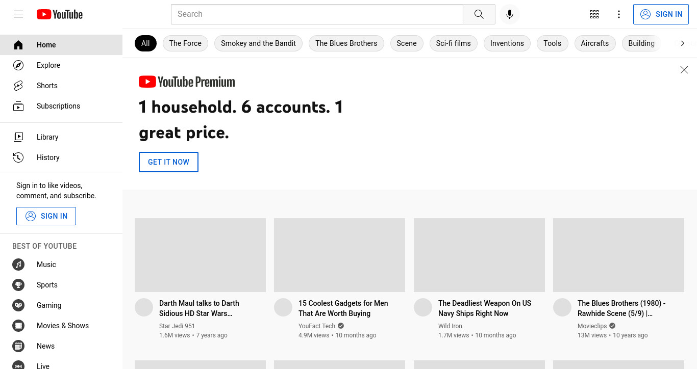Viewport: 697px width, 369px height.
Task: Go to History in sidebar
Action: point(48,157)
